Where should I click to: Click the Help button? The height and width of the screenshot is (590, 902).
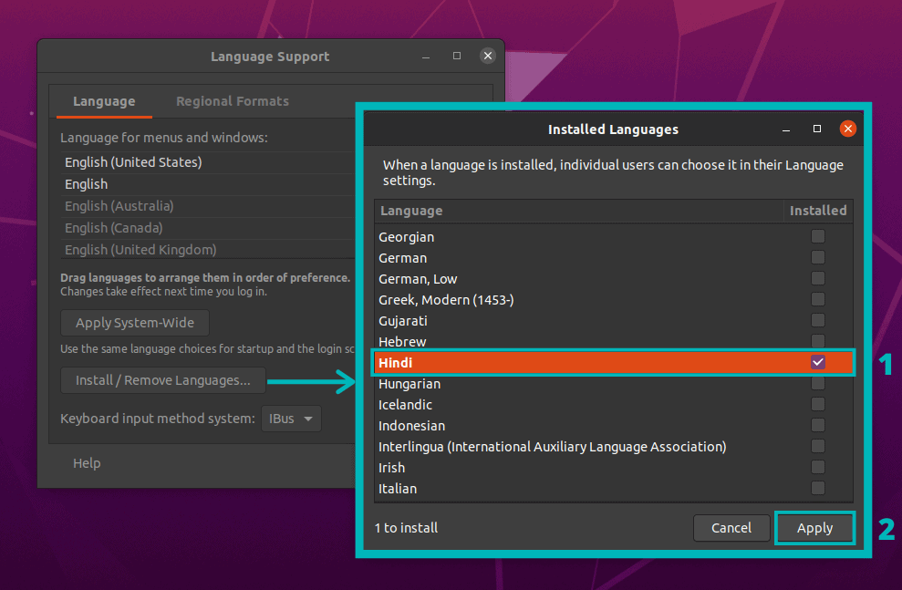click(x=87, y=463)
